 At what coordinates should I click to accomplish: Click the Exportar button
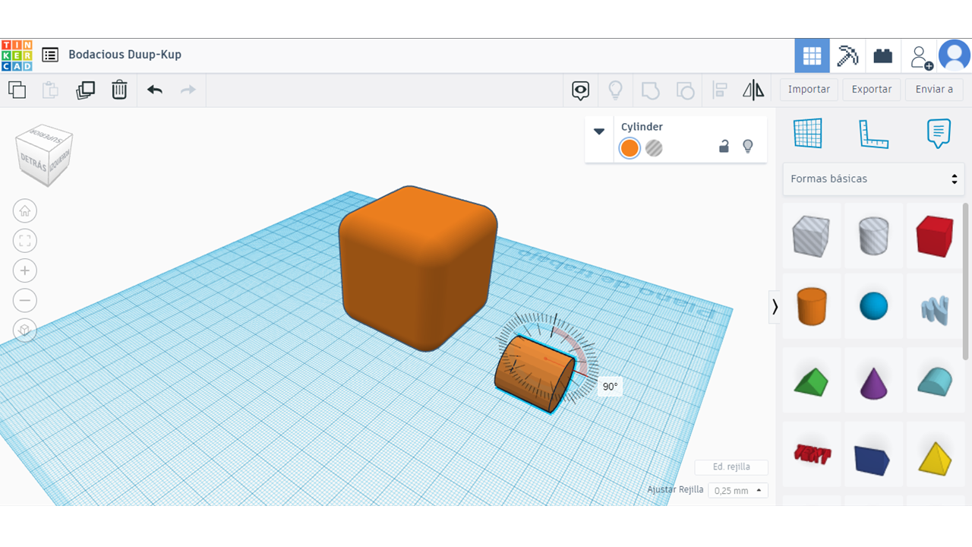(x=872, y=89)
